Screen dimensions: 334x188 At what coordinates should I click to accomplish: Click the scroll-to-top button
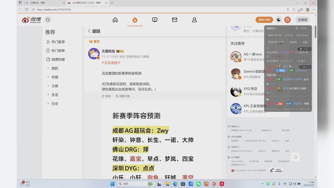[296, 157]
